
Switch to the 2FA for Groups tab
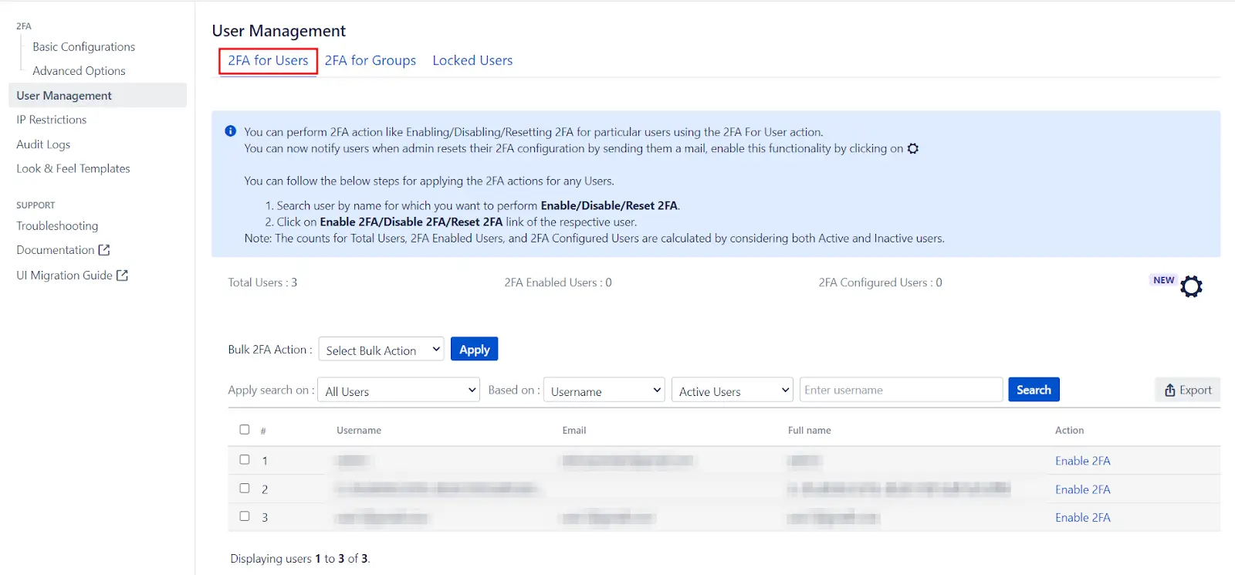(370, 60)
